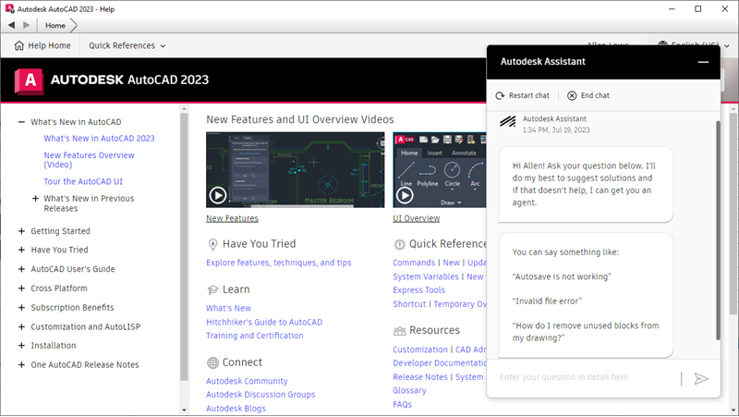Open the Glossary link
739x417 pixels.
pos(409,390)
